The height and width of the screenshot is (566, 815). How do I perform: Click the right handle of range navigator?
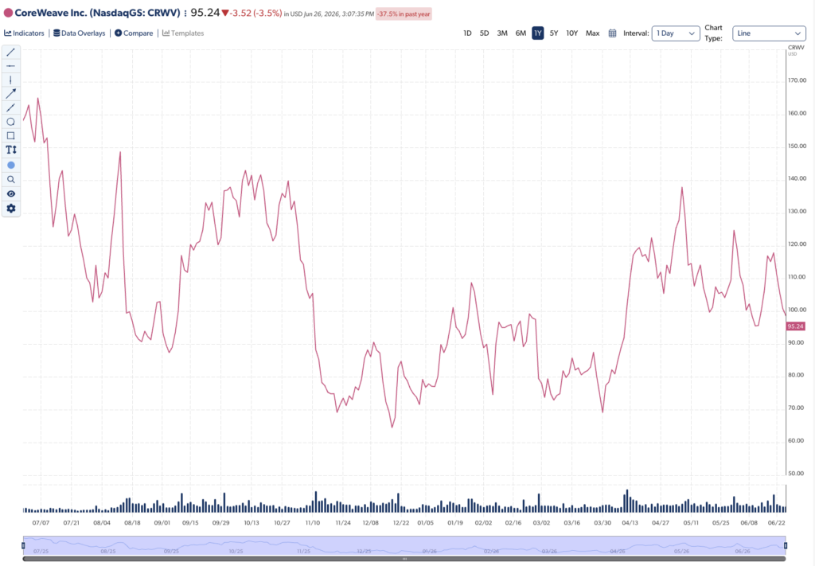point(786,545)
